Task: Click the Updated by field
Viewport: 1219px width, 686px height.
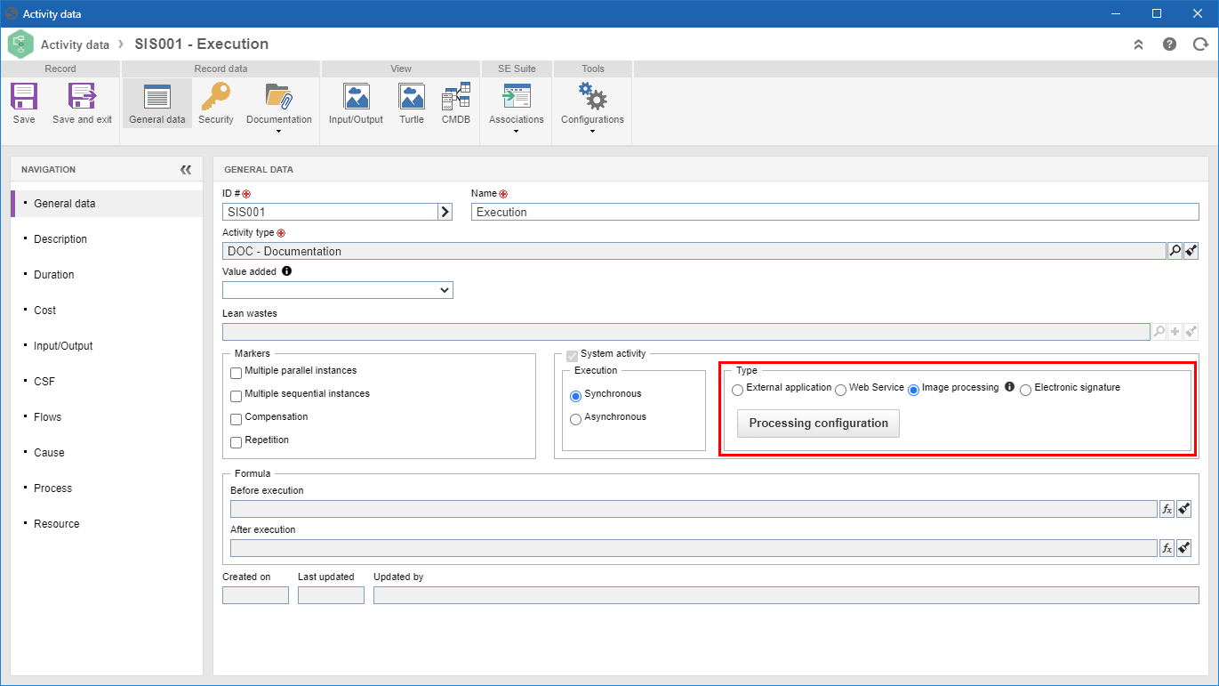Action: (x=786, y=595)
